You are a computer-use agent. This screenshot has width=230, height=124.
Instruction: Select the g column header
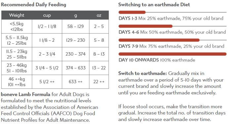pos(76,15)
